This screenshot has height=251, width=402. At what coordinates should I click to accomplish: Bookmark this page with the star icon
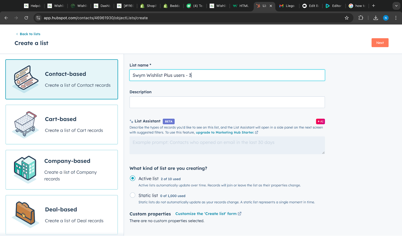click(x=347, y=18)
